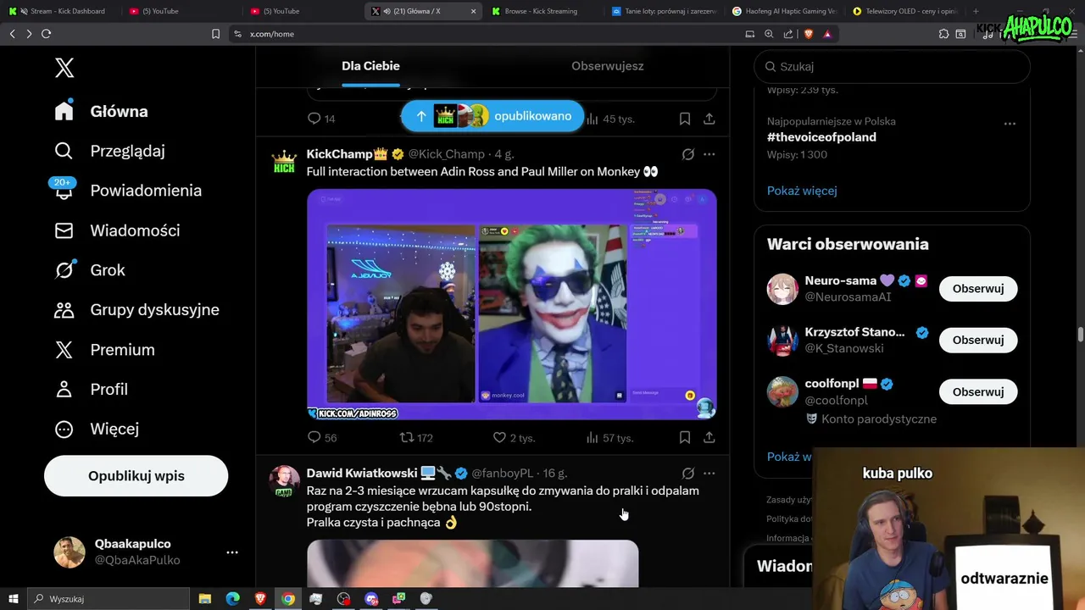Expand the Więcej menu in sidebar
1085x610 pixels.
point(97,429)
